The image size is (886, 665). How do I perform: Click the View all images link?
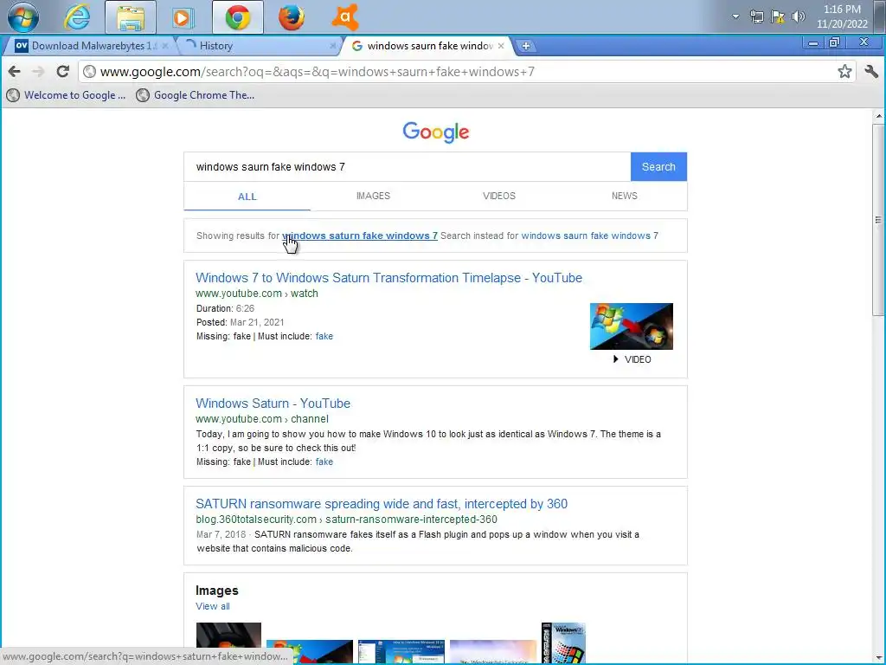[x=213, y=606]
